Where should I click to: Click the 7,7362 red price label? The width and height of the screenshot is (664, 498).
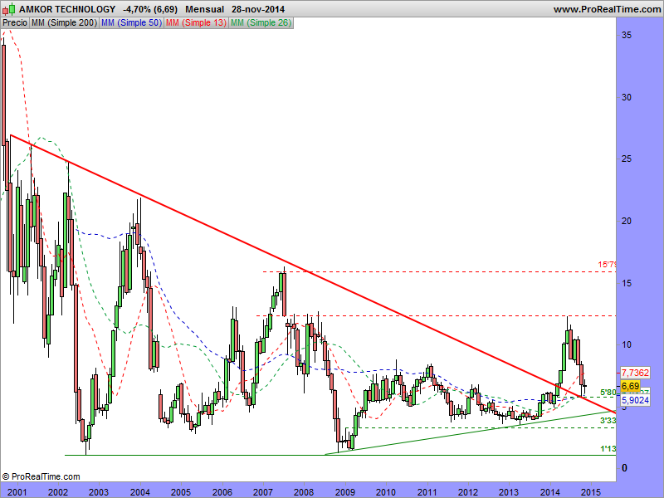(x=635, y=373)
